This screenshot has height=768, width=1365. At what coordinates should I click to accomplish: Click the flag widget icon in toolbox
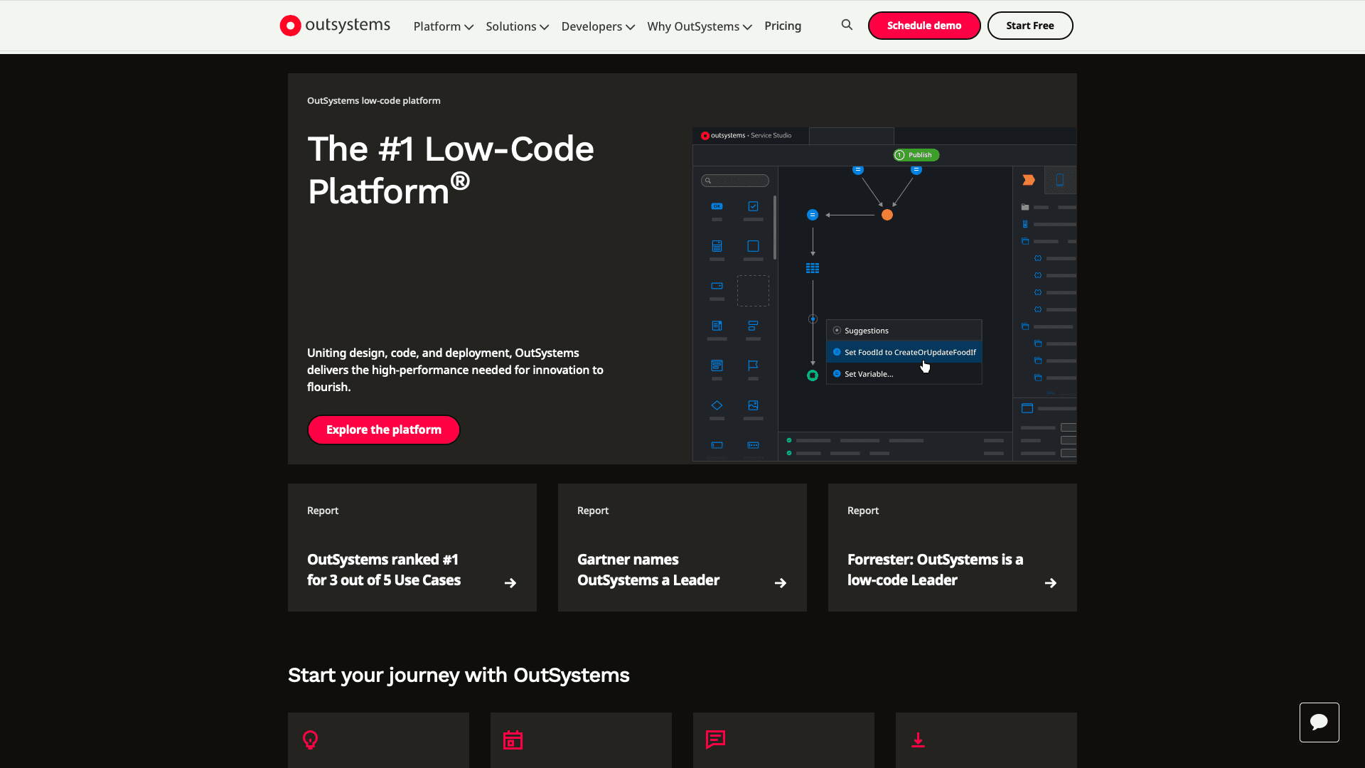tap(753, 366)
